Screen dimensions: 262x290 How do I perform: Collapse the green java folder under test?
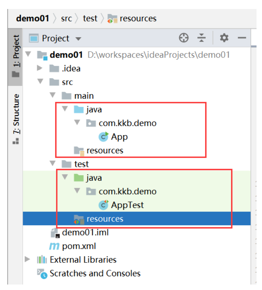tap(65, 177)
